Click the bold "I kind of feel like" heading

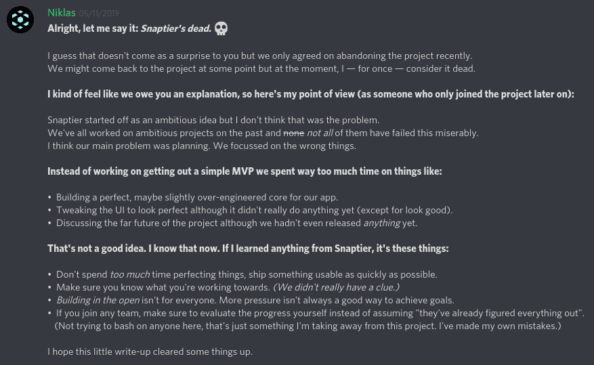(x=311, y=94)
